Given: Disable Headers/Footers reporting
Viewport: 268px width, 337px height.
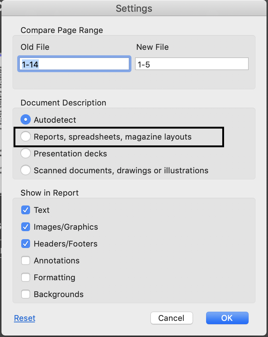Looking at the screenshot, I should (x=26, y=244).
